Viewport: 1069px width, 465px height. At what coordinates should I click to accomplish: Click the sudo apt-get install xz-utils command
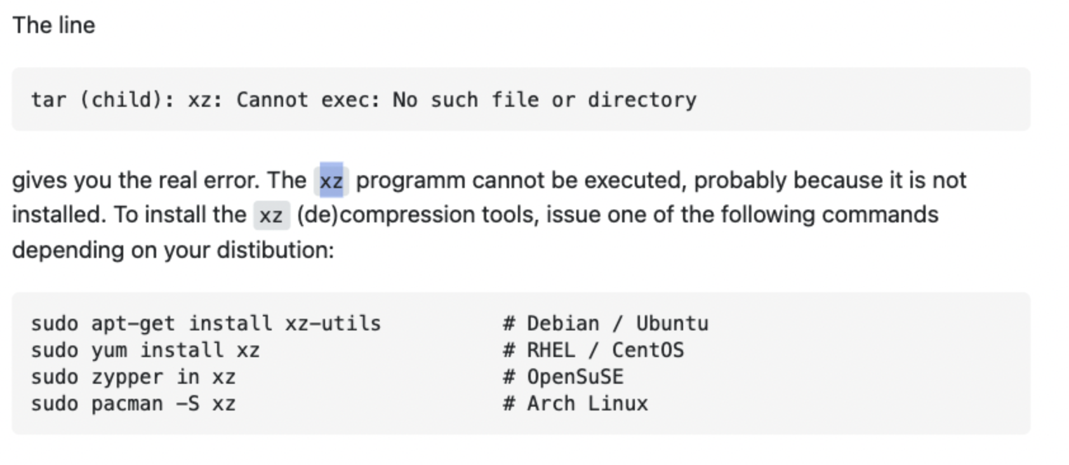[x=206, y=323]
